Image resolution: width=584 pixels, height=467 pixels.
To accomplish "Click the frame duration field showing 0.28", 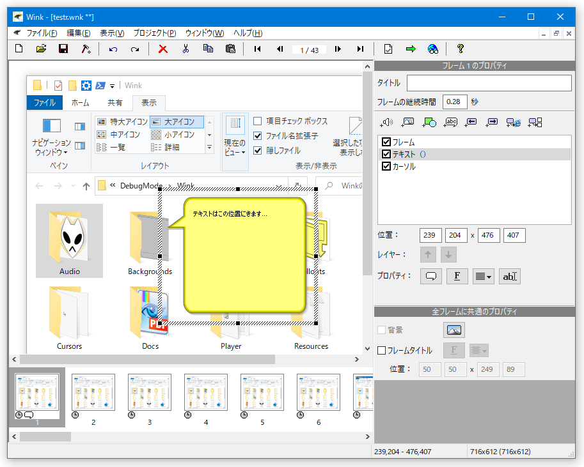I will click(454, 102).
